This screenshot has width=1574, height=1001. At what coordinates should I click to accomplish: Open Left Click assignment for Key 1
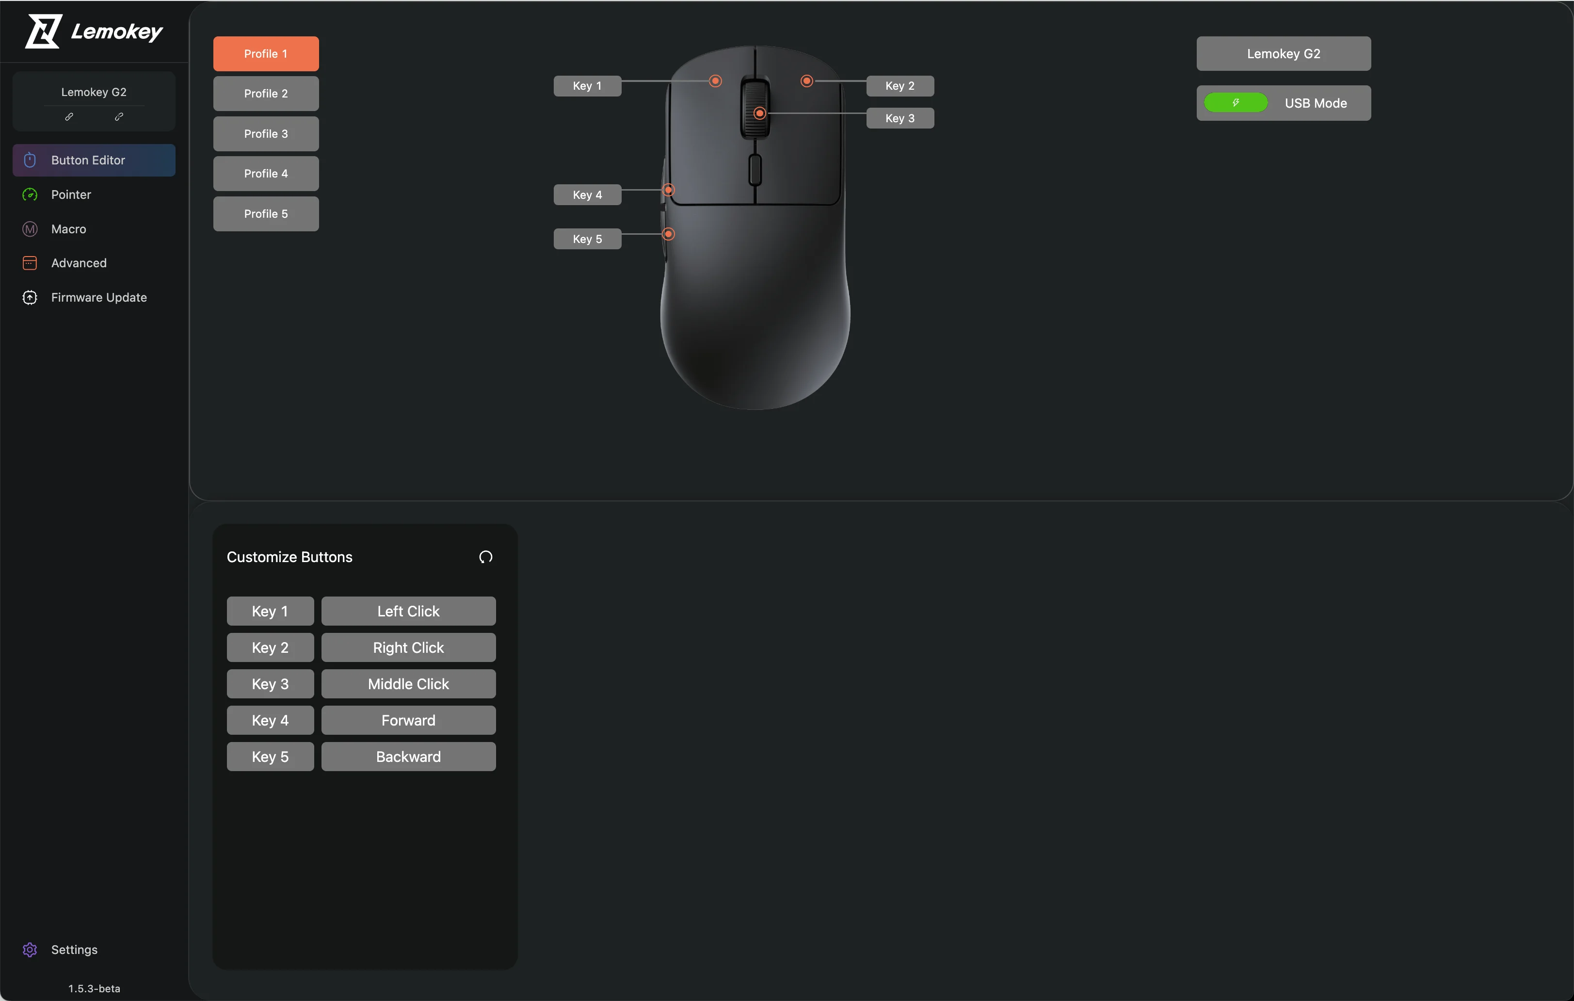(x=409, y=612)
